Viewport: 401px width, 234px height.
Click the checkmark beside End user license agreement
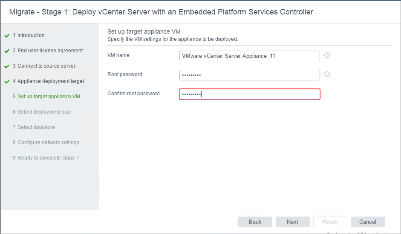click(7, 51)
